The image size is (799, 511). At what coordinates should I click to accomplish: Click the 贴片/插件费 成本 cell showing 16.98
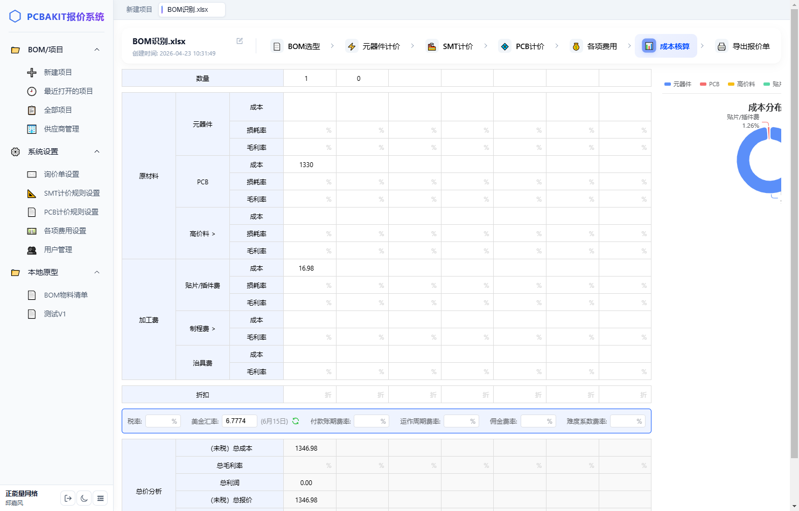[x=310, y=268]
